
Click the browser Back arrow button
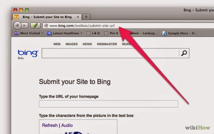pos(17,25)
